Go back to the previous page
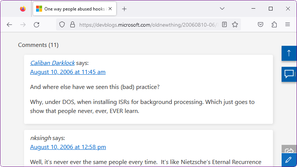Viewport: 297px width, 167px height. pyautogui.click(x=9, y=25)
